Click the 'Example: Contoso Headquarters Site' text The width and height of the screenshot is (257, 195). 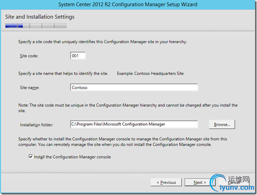pos(150,74)
